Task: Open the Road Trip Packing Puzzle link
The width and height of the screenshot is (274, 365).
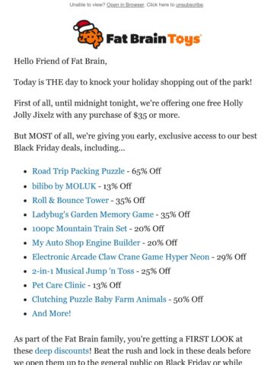Action: point(78,171)
